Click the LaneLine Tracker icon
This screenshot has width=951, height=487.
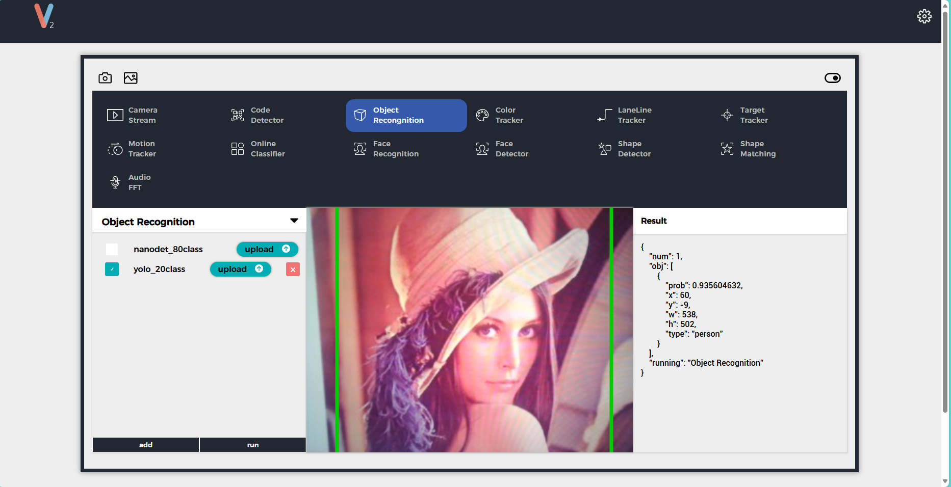[x=605, y=115]
